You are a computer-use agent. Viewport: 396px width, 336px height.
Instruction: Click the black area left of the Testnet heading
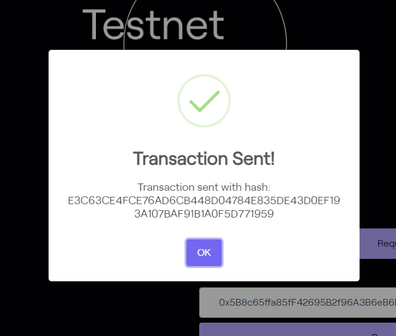click(x=36, y=24)
